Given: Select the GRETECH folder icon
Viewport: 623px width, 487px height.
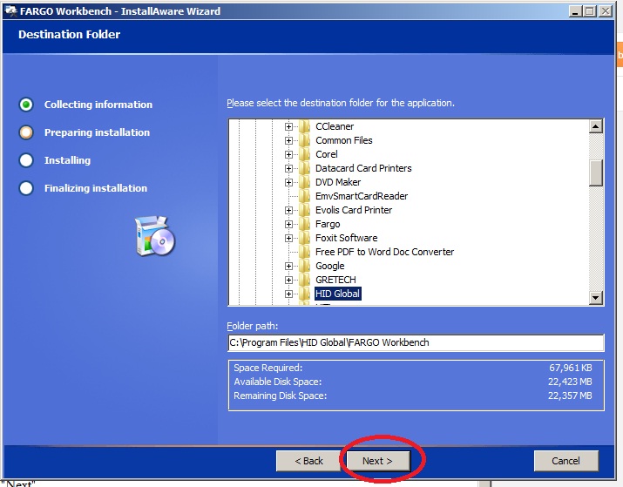Looking at the screenshot, I should pyautogui.click(x=304, y=280).
